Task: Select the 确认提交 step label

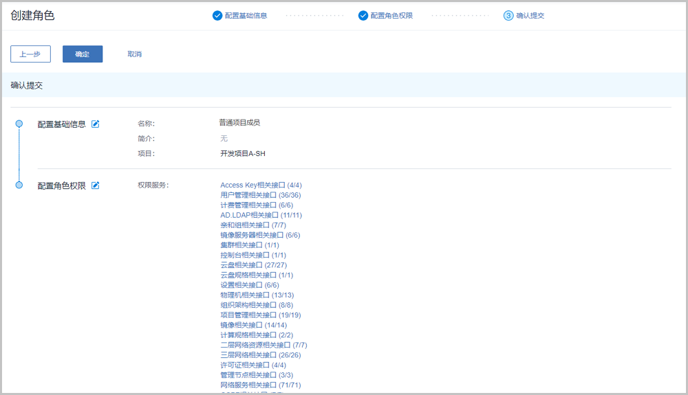Action: [x=530, y=15]
